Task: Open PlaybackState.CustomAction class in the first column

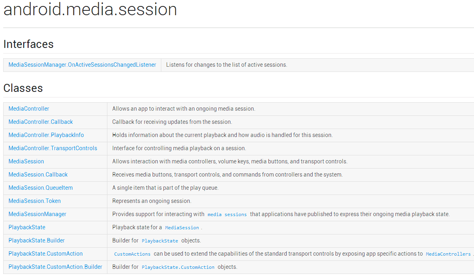Action: pyautogui.click(x=46, y=254)
